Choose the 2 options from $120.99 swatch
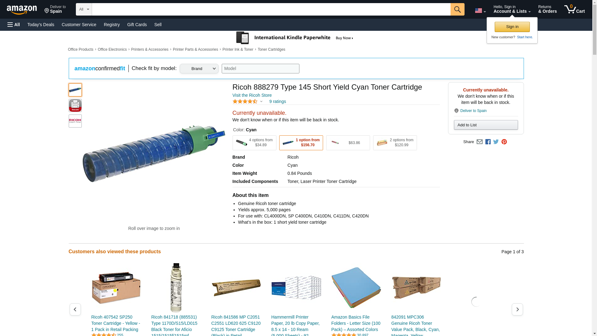 [x=395, y=143]
